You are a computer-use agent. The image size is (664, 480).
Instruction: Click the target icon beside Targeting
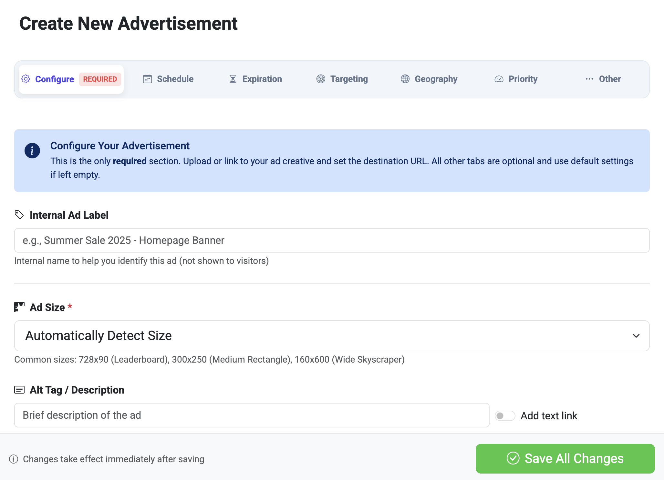click(321, 79)
